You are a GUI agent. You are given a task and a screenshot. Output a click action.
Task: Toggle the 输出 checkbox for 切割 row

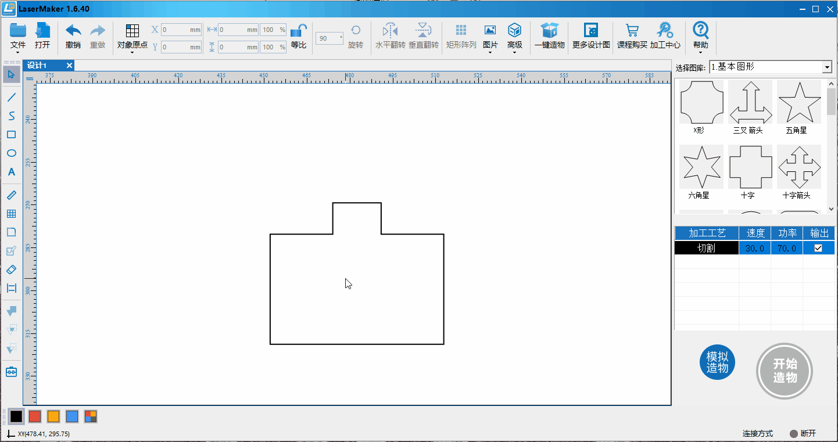tap(818, 248)
